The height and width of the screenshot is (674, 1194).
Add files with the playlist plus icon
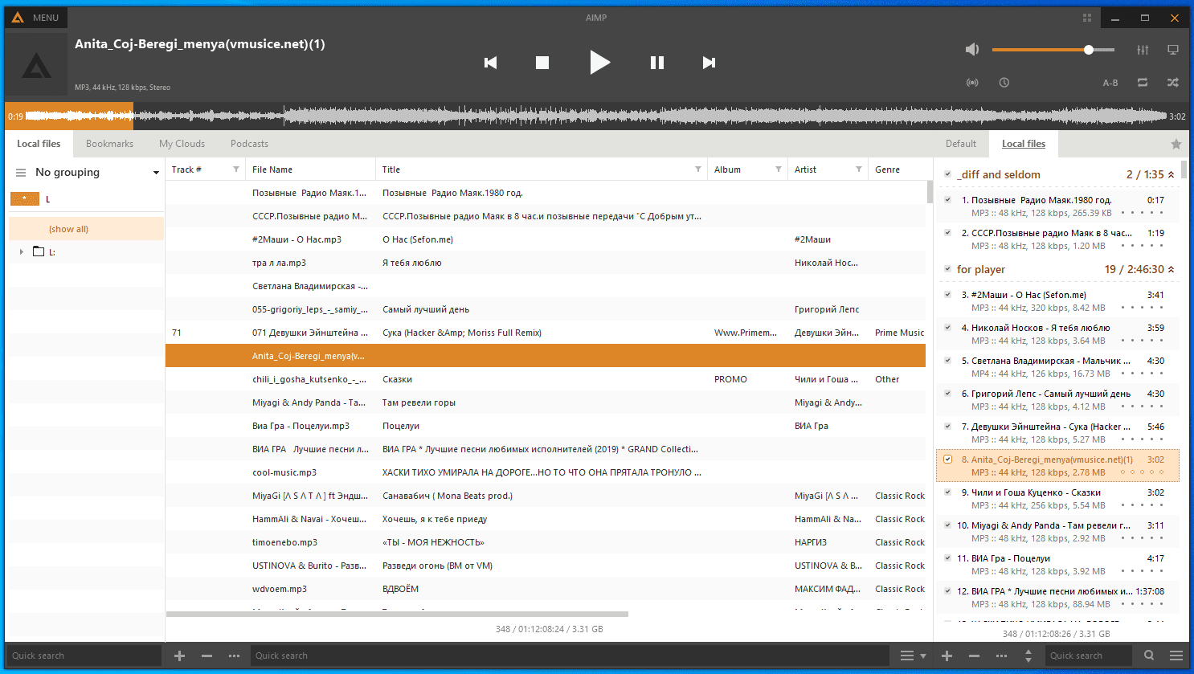coord(947,656)
